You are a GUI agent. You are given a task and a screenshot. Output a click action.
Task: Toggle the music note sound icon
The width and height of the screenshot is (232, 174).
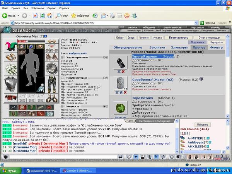(163, 157)
